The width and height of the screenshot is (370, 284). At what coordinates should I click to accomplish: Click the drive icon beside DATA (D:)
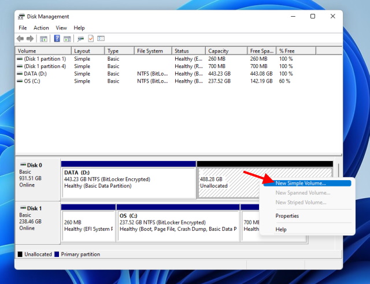click(20, 74)
